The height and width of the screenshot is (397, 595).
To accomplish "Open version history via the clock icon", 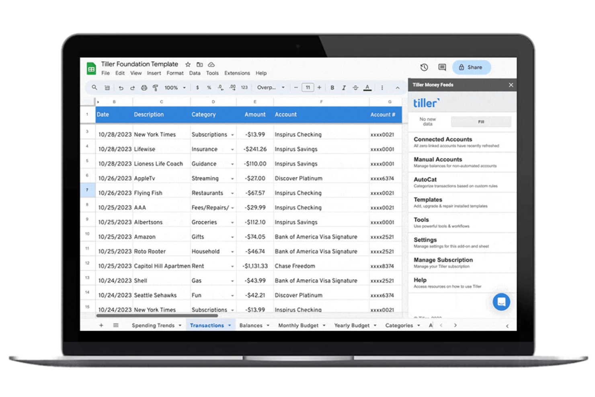I will point(423,67).
